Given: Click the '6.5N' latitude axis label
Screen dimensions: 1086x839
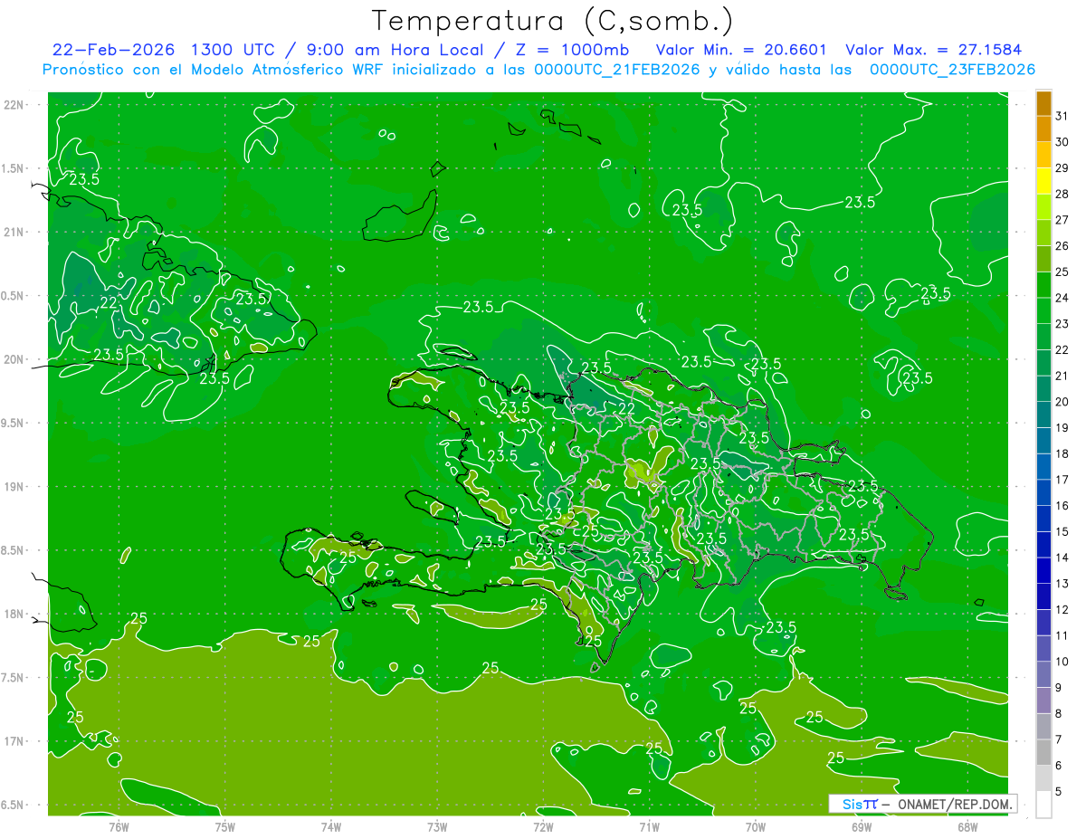Looking at the screenshot, I should point(14,806).
